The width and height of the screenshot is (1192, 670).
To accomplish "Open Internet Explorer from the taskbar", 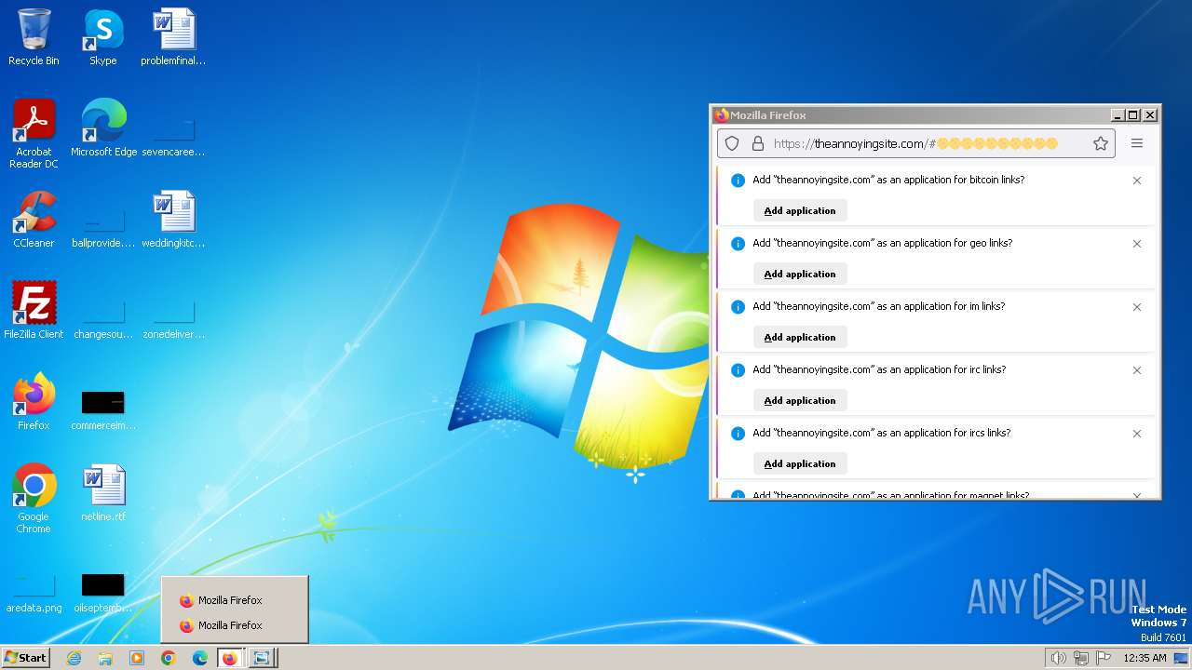I will coord(74,658).
